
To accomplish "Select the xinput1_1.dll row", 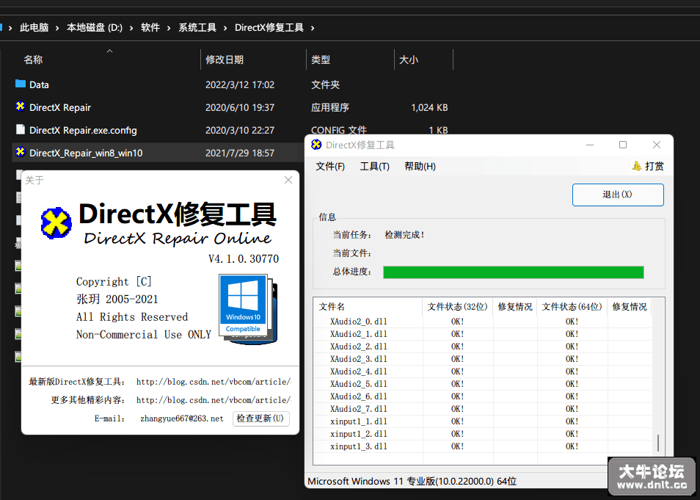I will (x=483, y=421).
